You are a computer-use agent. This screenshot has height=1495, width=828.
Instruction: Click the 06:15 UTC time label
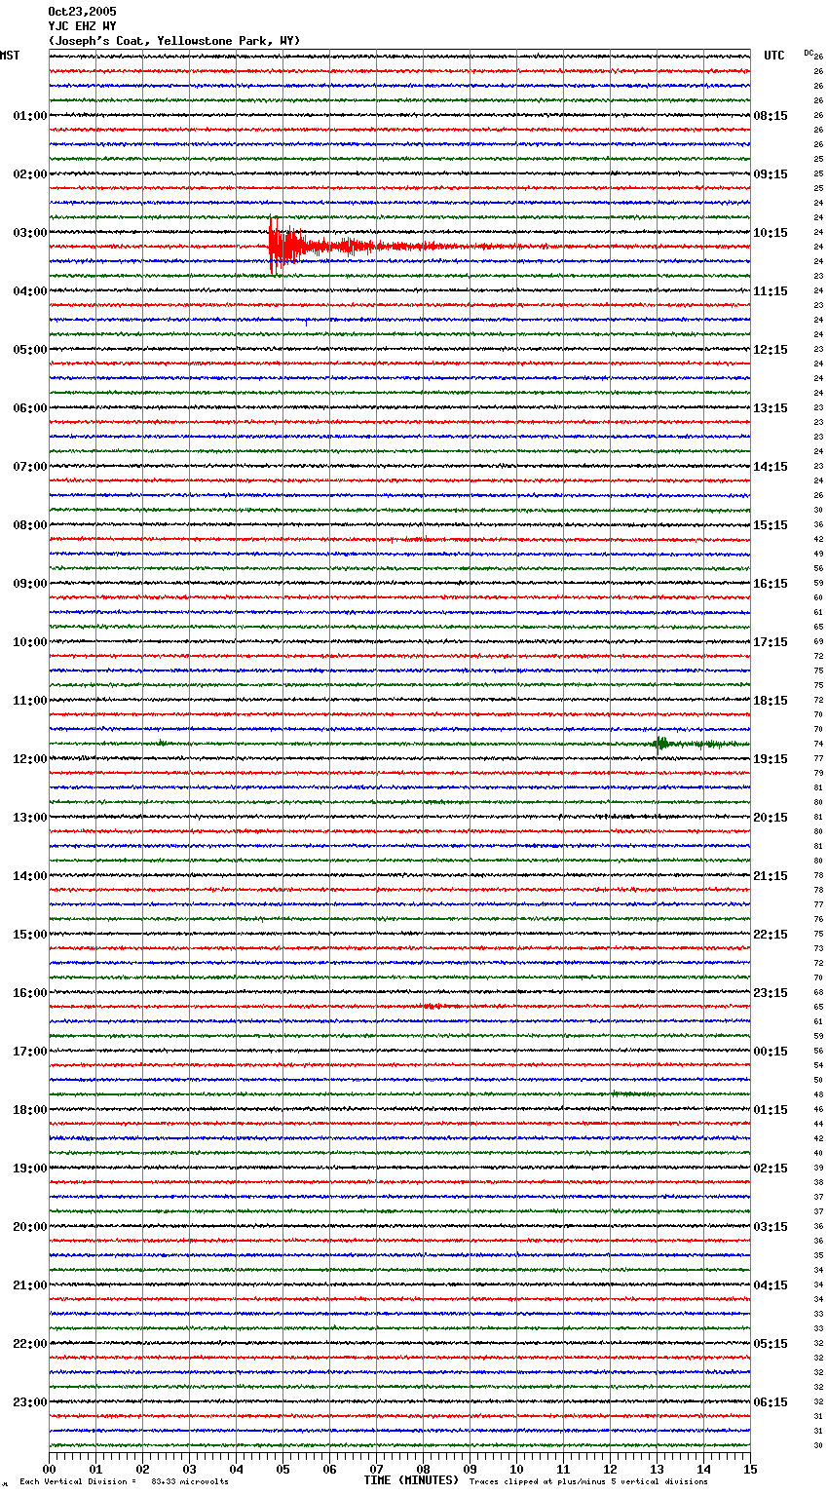(771, 1402)
